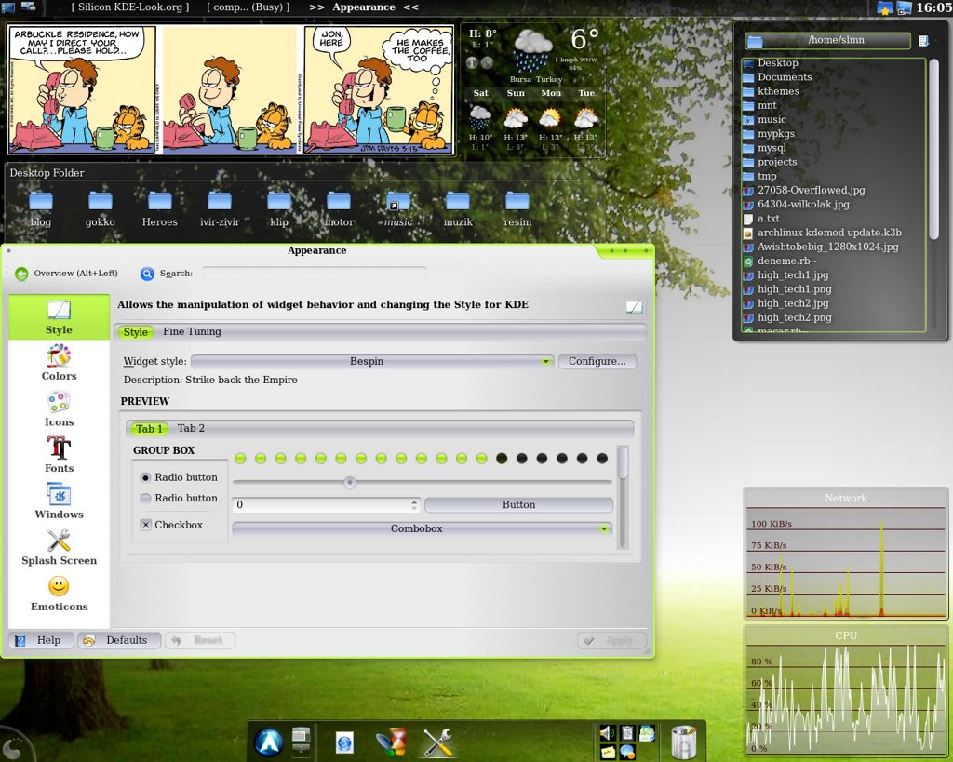Viewport: 953px width, 762px height.
Task: Click the preview area vertical scrollbar
Action: coord(622,497)
